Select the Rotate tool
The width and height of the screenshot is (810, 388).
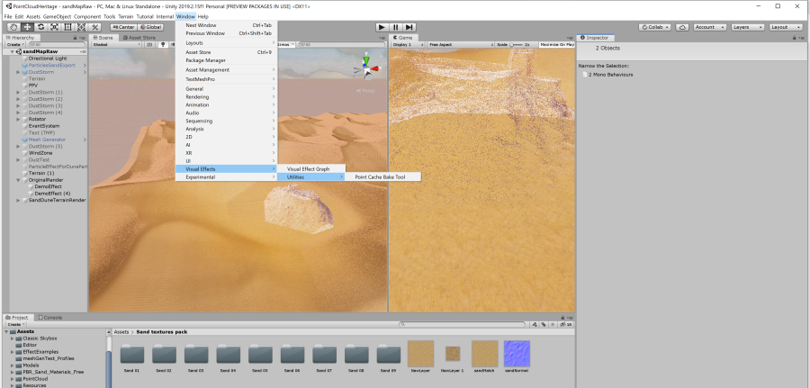pos(40,27)
